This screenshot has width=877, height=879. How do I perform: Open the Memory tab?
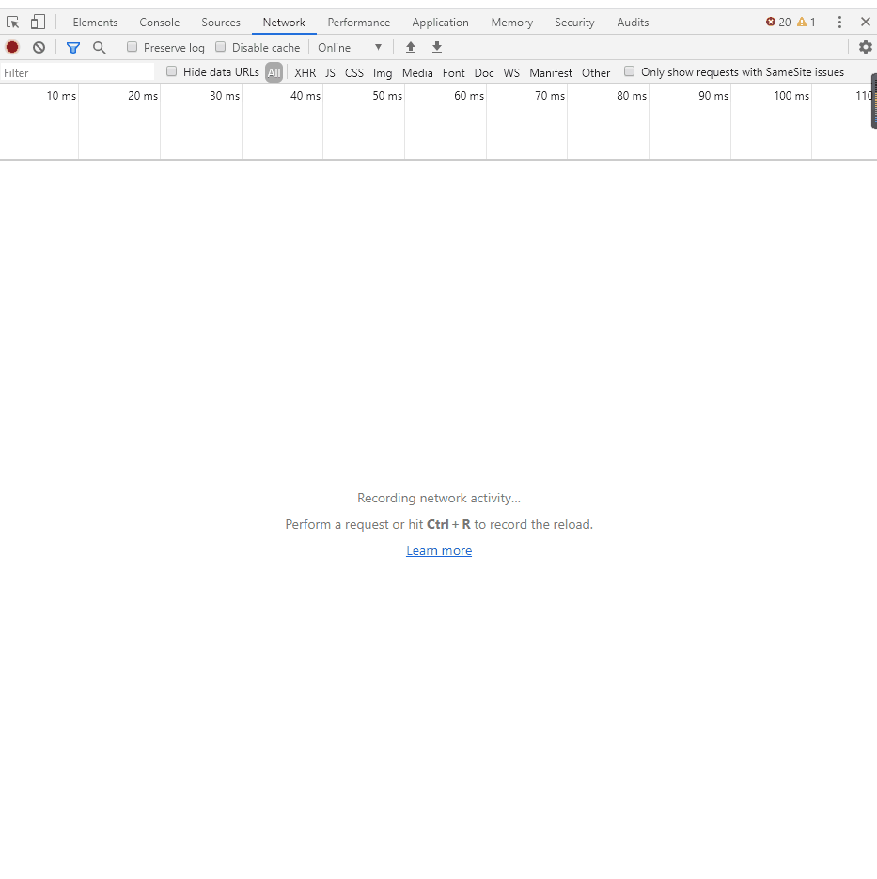(x=512, y=23)
